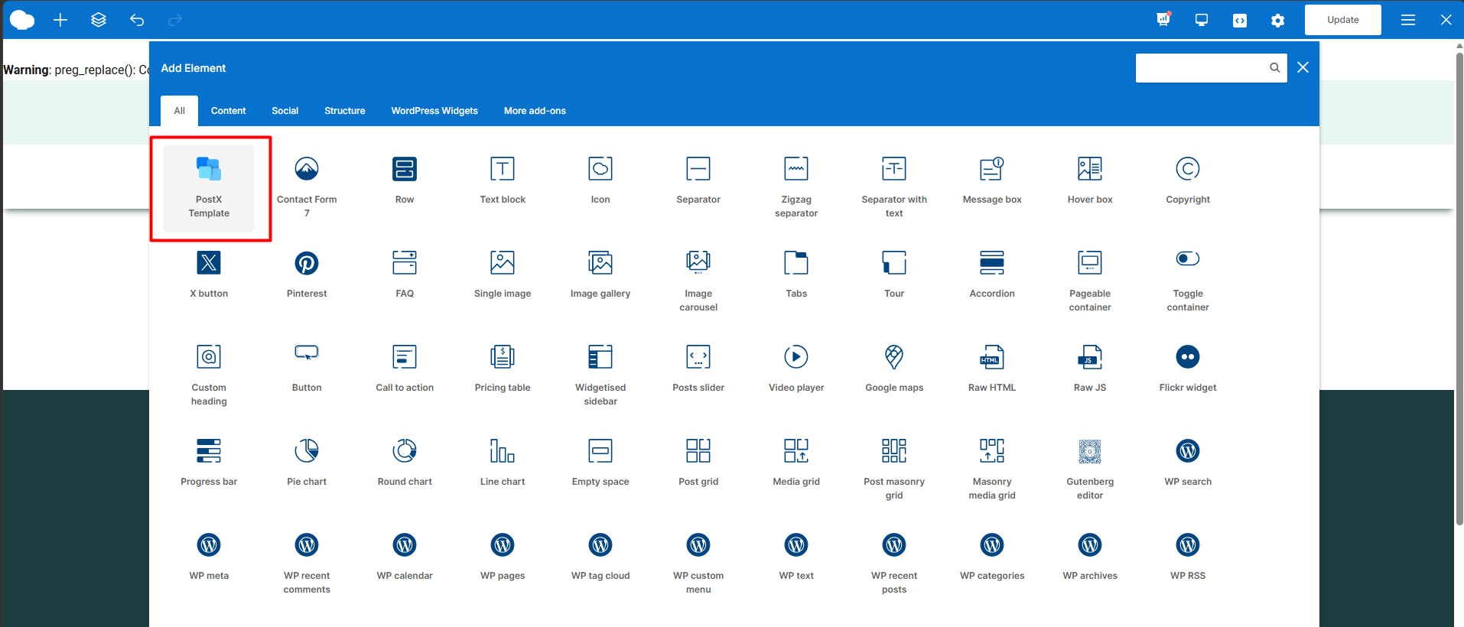The image size is (1464, 627).
Task: Show the All elements tab
Action: click(180, 111)
